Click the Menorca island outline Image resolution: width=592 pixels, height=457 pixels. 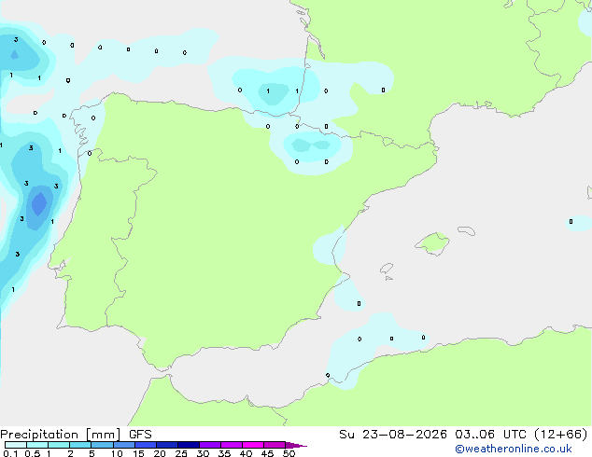coord(467,230)
